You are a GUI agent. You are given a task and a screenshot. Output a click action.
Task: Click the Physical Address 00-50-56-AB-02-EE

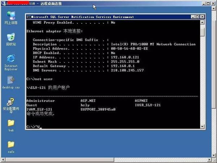tap(129, 49)
